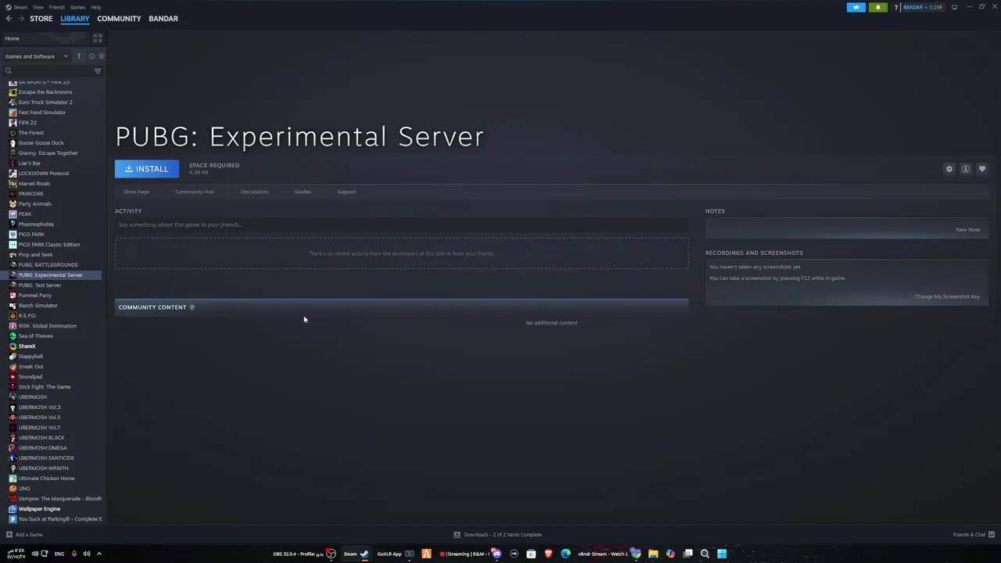The width and height of the screenshot is (1001, 563).
Task: Click Change My Screenshot Key
Action: click(x=947, y=296)
